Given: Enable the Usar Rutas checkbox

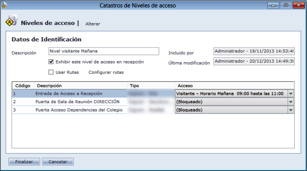Looking at the screenshot, I should (x=51, y=72).
